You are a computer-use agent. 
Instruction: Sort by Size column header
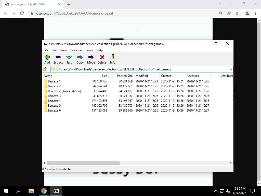pyautogui.click(x=96, y=76)
